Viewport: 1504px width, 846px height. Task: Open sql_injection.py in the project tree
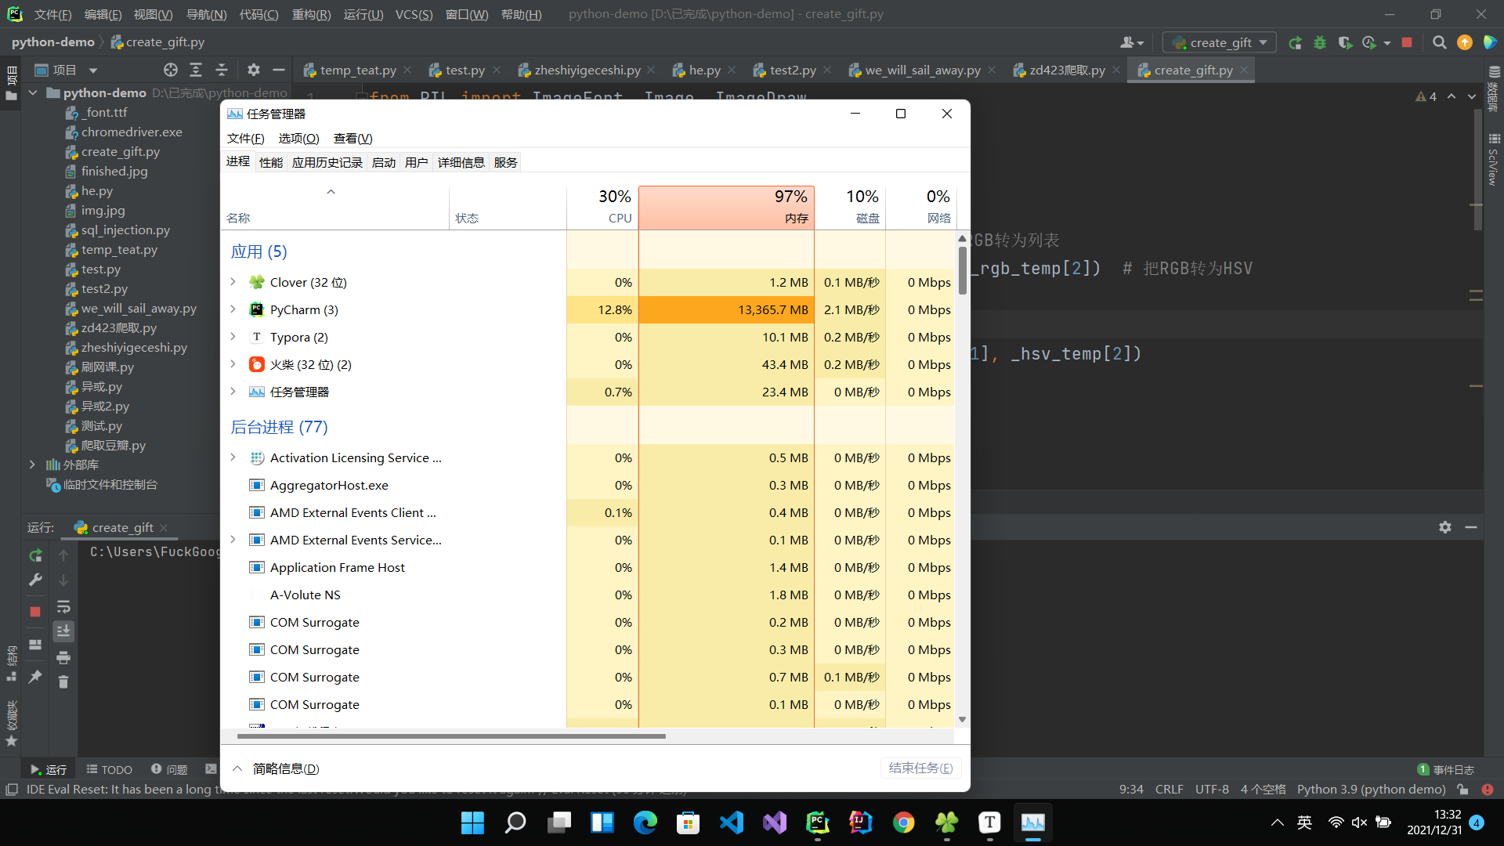(125, 230)
